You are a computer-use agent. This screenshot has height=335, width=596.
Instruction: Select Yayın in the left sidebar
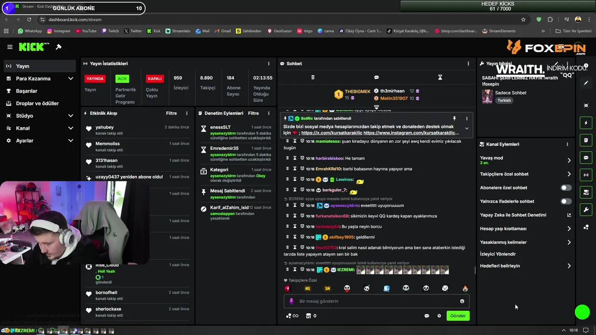click(x=40, y=66)
